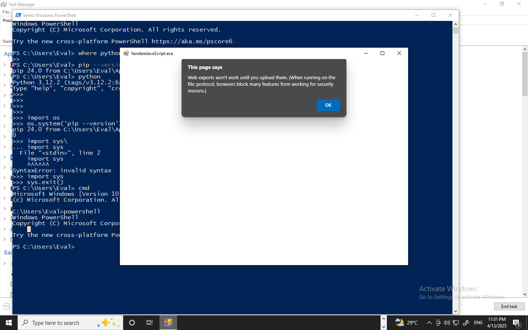Click the YandereJavaScript taskbar app button
Viewport: 528px width, 330px height.
click(x=168, y=323)
